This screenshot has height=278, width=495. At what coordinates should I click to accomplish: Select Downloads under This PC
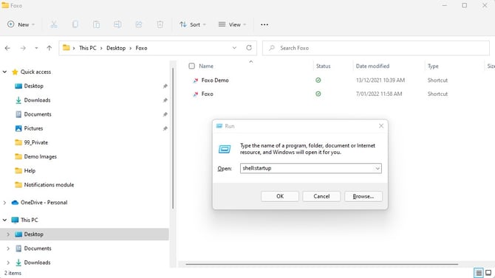pyautogui.click(x=37, y=263)
